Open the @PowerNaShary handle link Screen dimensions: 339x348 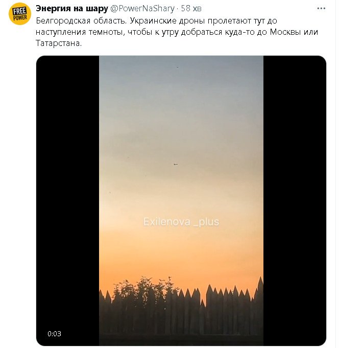click(142, 9)
